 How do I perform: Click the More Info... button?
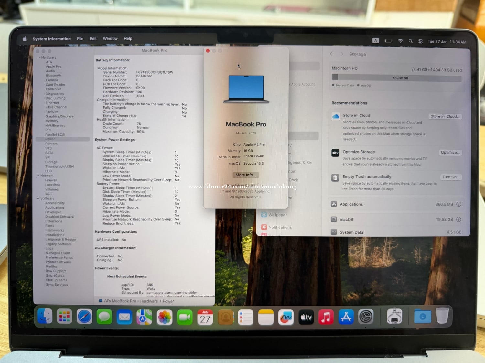tap(245, 175)
